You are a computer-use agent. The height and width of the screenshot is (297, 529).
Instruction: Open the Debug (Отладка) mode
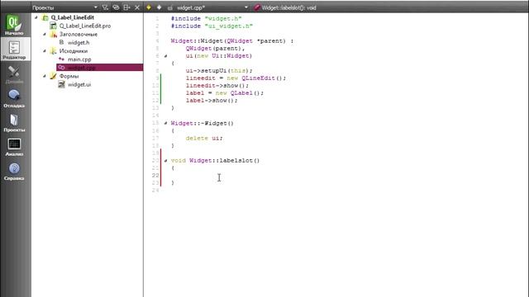(14, 98)
